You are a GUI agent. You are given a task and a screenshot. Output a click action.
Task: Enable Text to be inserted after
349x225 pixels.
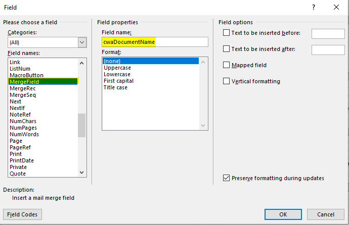click(226, 49)
